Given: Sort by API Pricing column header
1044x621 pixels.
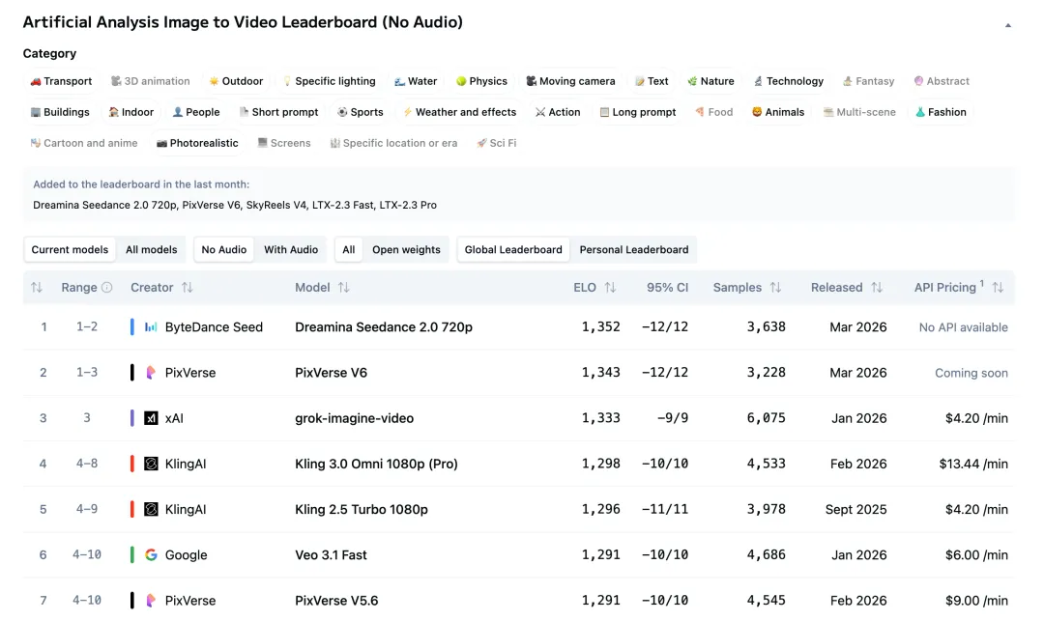Looking at the screenshot, I should point(998,288).
